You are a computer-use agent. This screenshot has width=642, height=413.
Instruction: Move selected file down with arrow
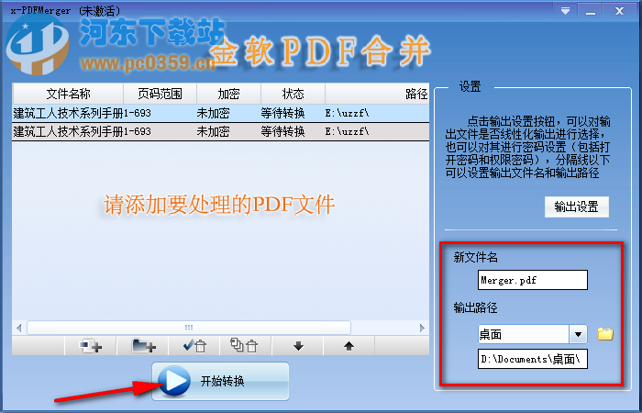(x=298, y=346)
